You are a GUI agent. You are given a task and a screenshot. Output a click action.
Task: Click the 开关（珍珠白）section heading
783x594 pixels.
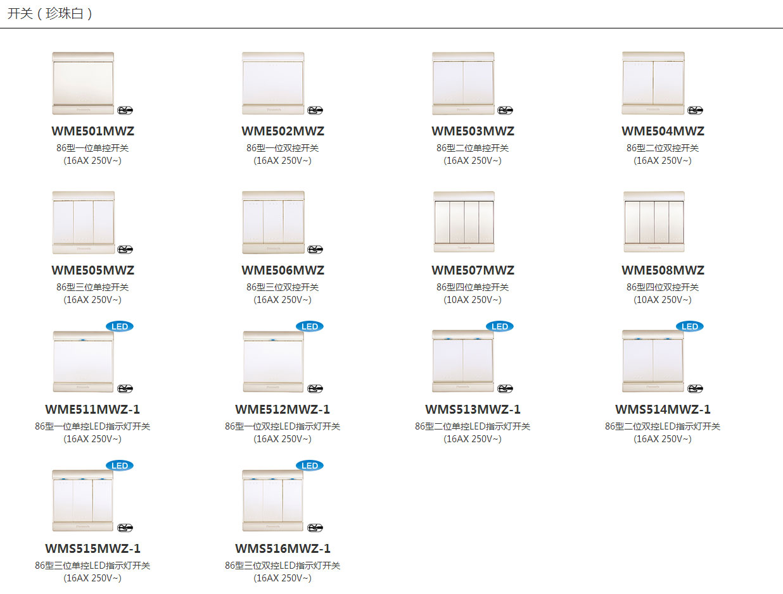[50, 13]
